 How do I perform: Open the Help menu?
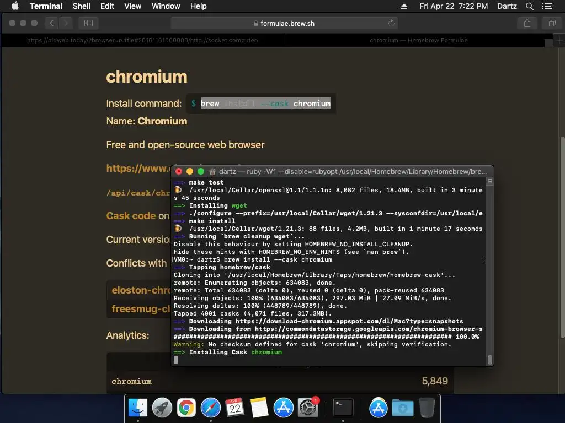tap(198, 6)
